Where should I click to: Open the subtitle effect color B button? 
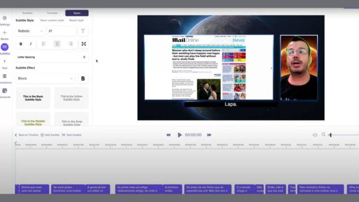tap(83, 78)
